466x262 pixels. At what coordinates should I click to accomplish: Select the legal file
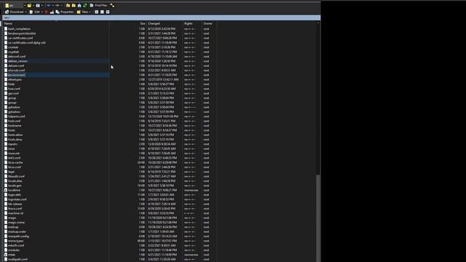tap(12, 172)
